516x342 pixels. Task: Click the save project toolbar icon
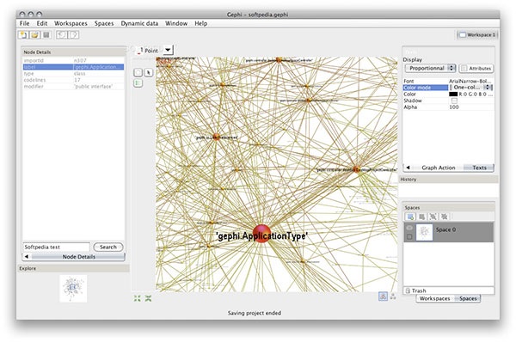pyautogui.click(x=46, y=34)
